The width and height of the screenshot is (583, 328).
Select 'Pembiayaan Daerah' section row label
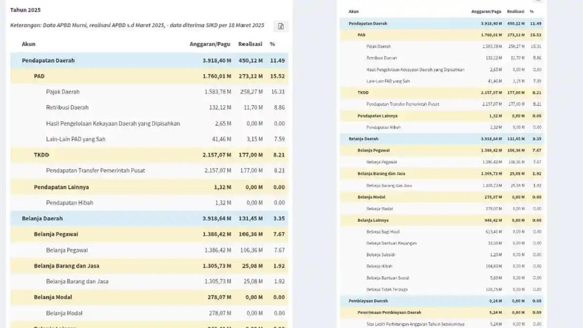[368, 301]
